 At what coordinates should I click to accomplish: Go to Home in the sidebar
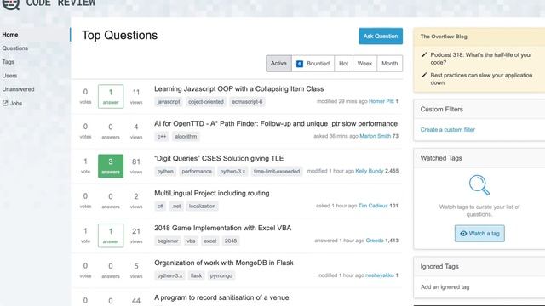point(10,35)
